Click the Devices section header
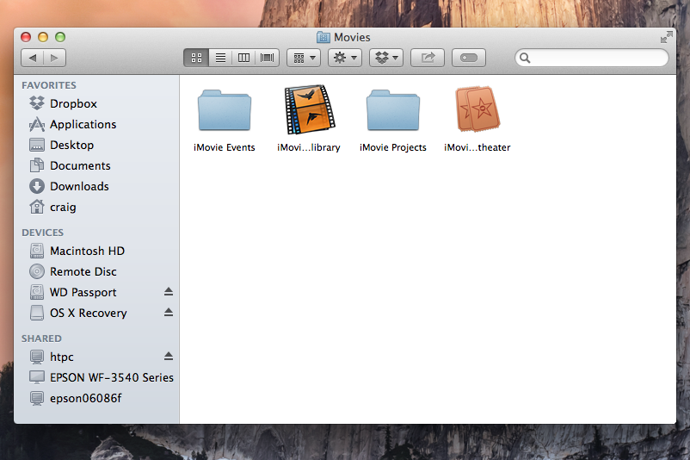Screen dimensions: 690x460 pos(43,233)
